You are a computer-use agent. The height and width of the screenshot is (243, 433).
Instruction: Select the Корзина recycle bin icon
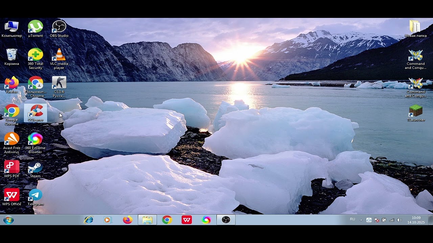pos(12,57)
